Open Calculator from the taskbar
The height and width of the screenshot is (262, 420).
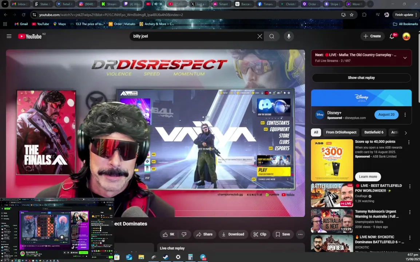(190, 257)
